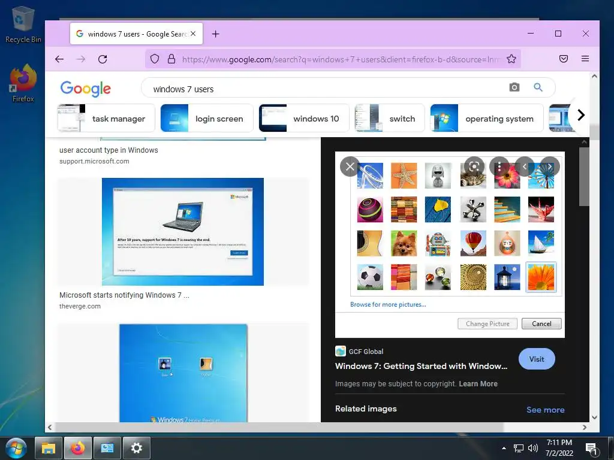Open the three-dot menu on the preview image
This screenshot has height=460, width=614.
(x=499, y=167)
